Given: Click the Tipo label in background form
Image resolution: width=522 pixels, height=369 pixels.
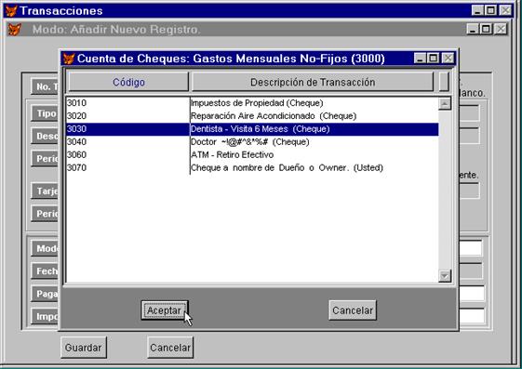Looking at the screenshot, I should coord(46,113).
